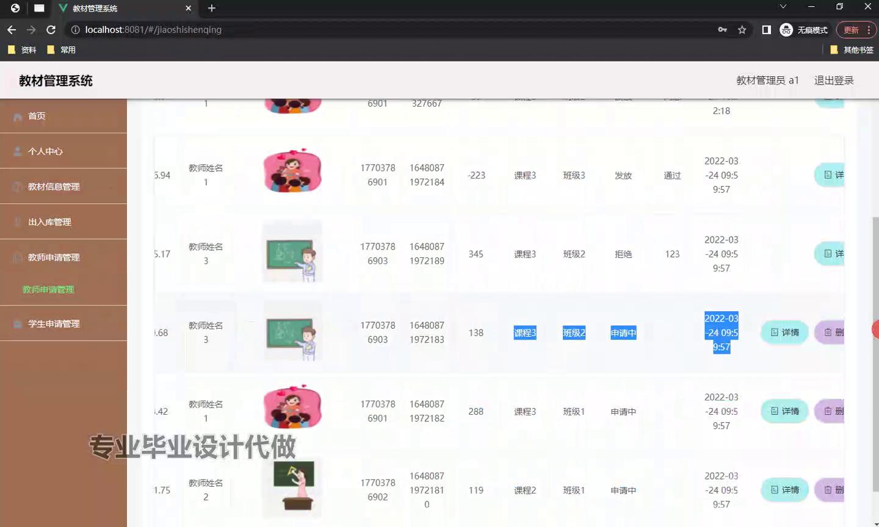Open teacher image in the 288 row
The width and height of the screenshot is (879, 527).
292,407
